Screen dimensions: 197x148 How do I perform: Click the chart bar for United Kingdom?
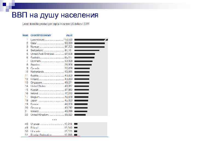[x=80, y=115]
